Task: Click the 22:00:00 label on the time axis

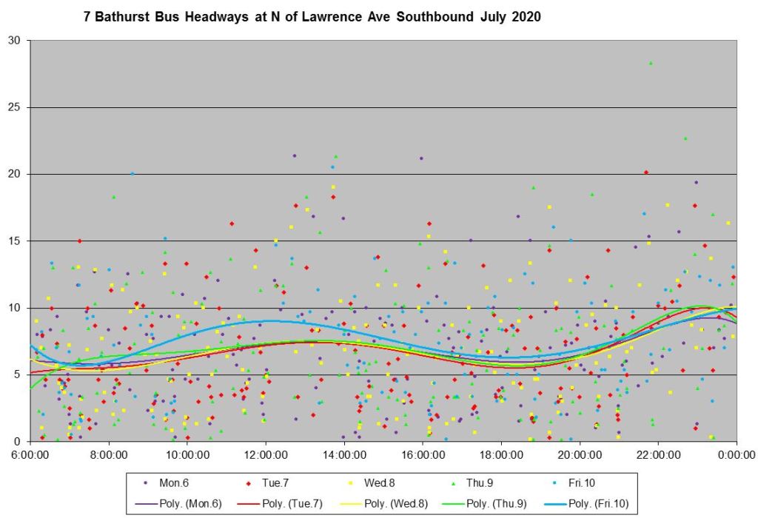Action: (657, 453)
